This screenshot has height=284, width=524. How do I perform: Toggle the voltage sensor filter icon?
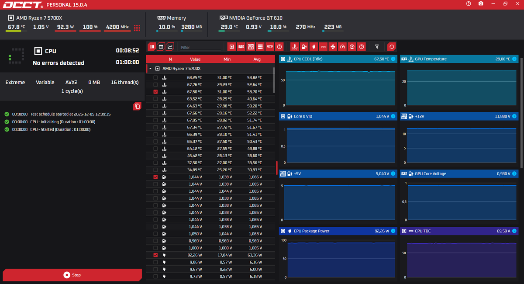[304, 46]
